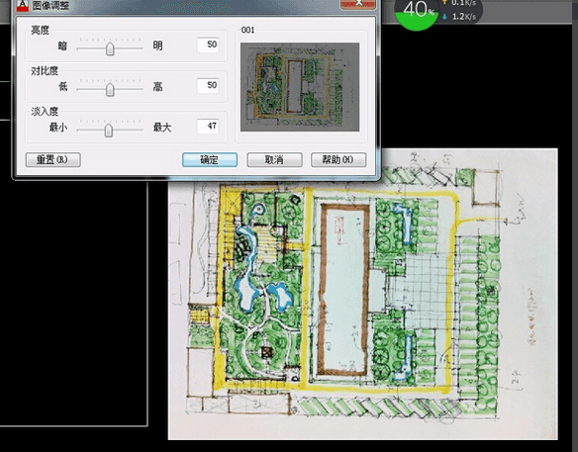Click the fade value field showing 47
578x452 pixels.
pyautogui.click(x=208, y=127)
